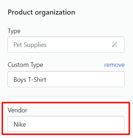Open suggested product types via wand icon
This screenshot has height=138, width=133.
click(x=114, y=44)
